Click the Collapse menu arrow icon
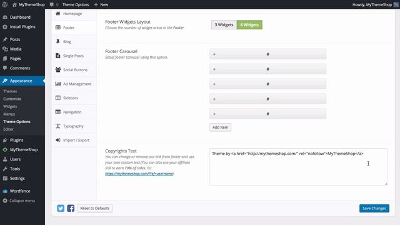The image size is (400, 225). 5,201
